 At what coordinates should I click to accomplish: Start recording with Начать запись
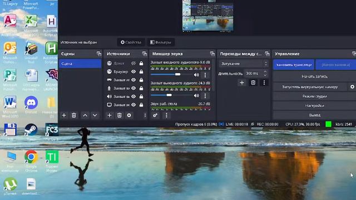pyautogui.click(x=314, y=77)
